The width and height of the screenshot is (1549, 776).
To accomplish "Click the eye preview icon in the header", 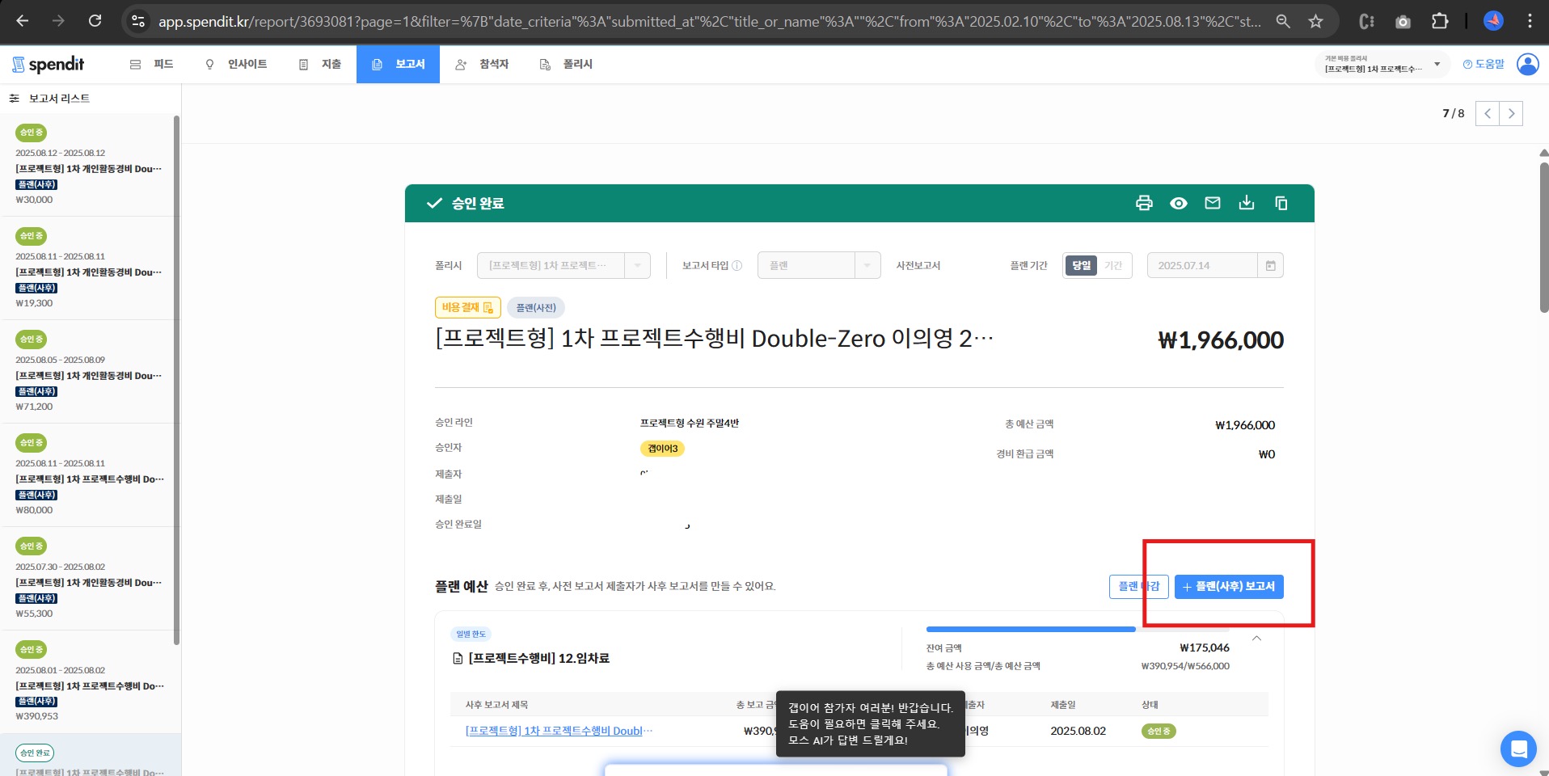I will (x=1179, y=203).
